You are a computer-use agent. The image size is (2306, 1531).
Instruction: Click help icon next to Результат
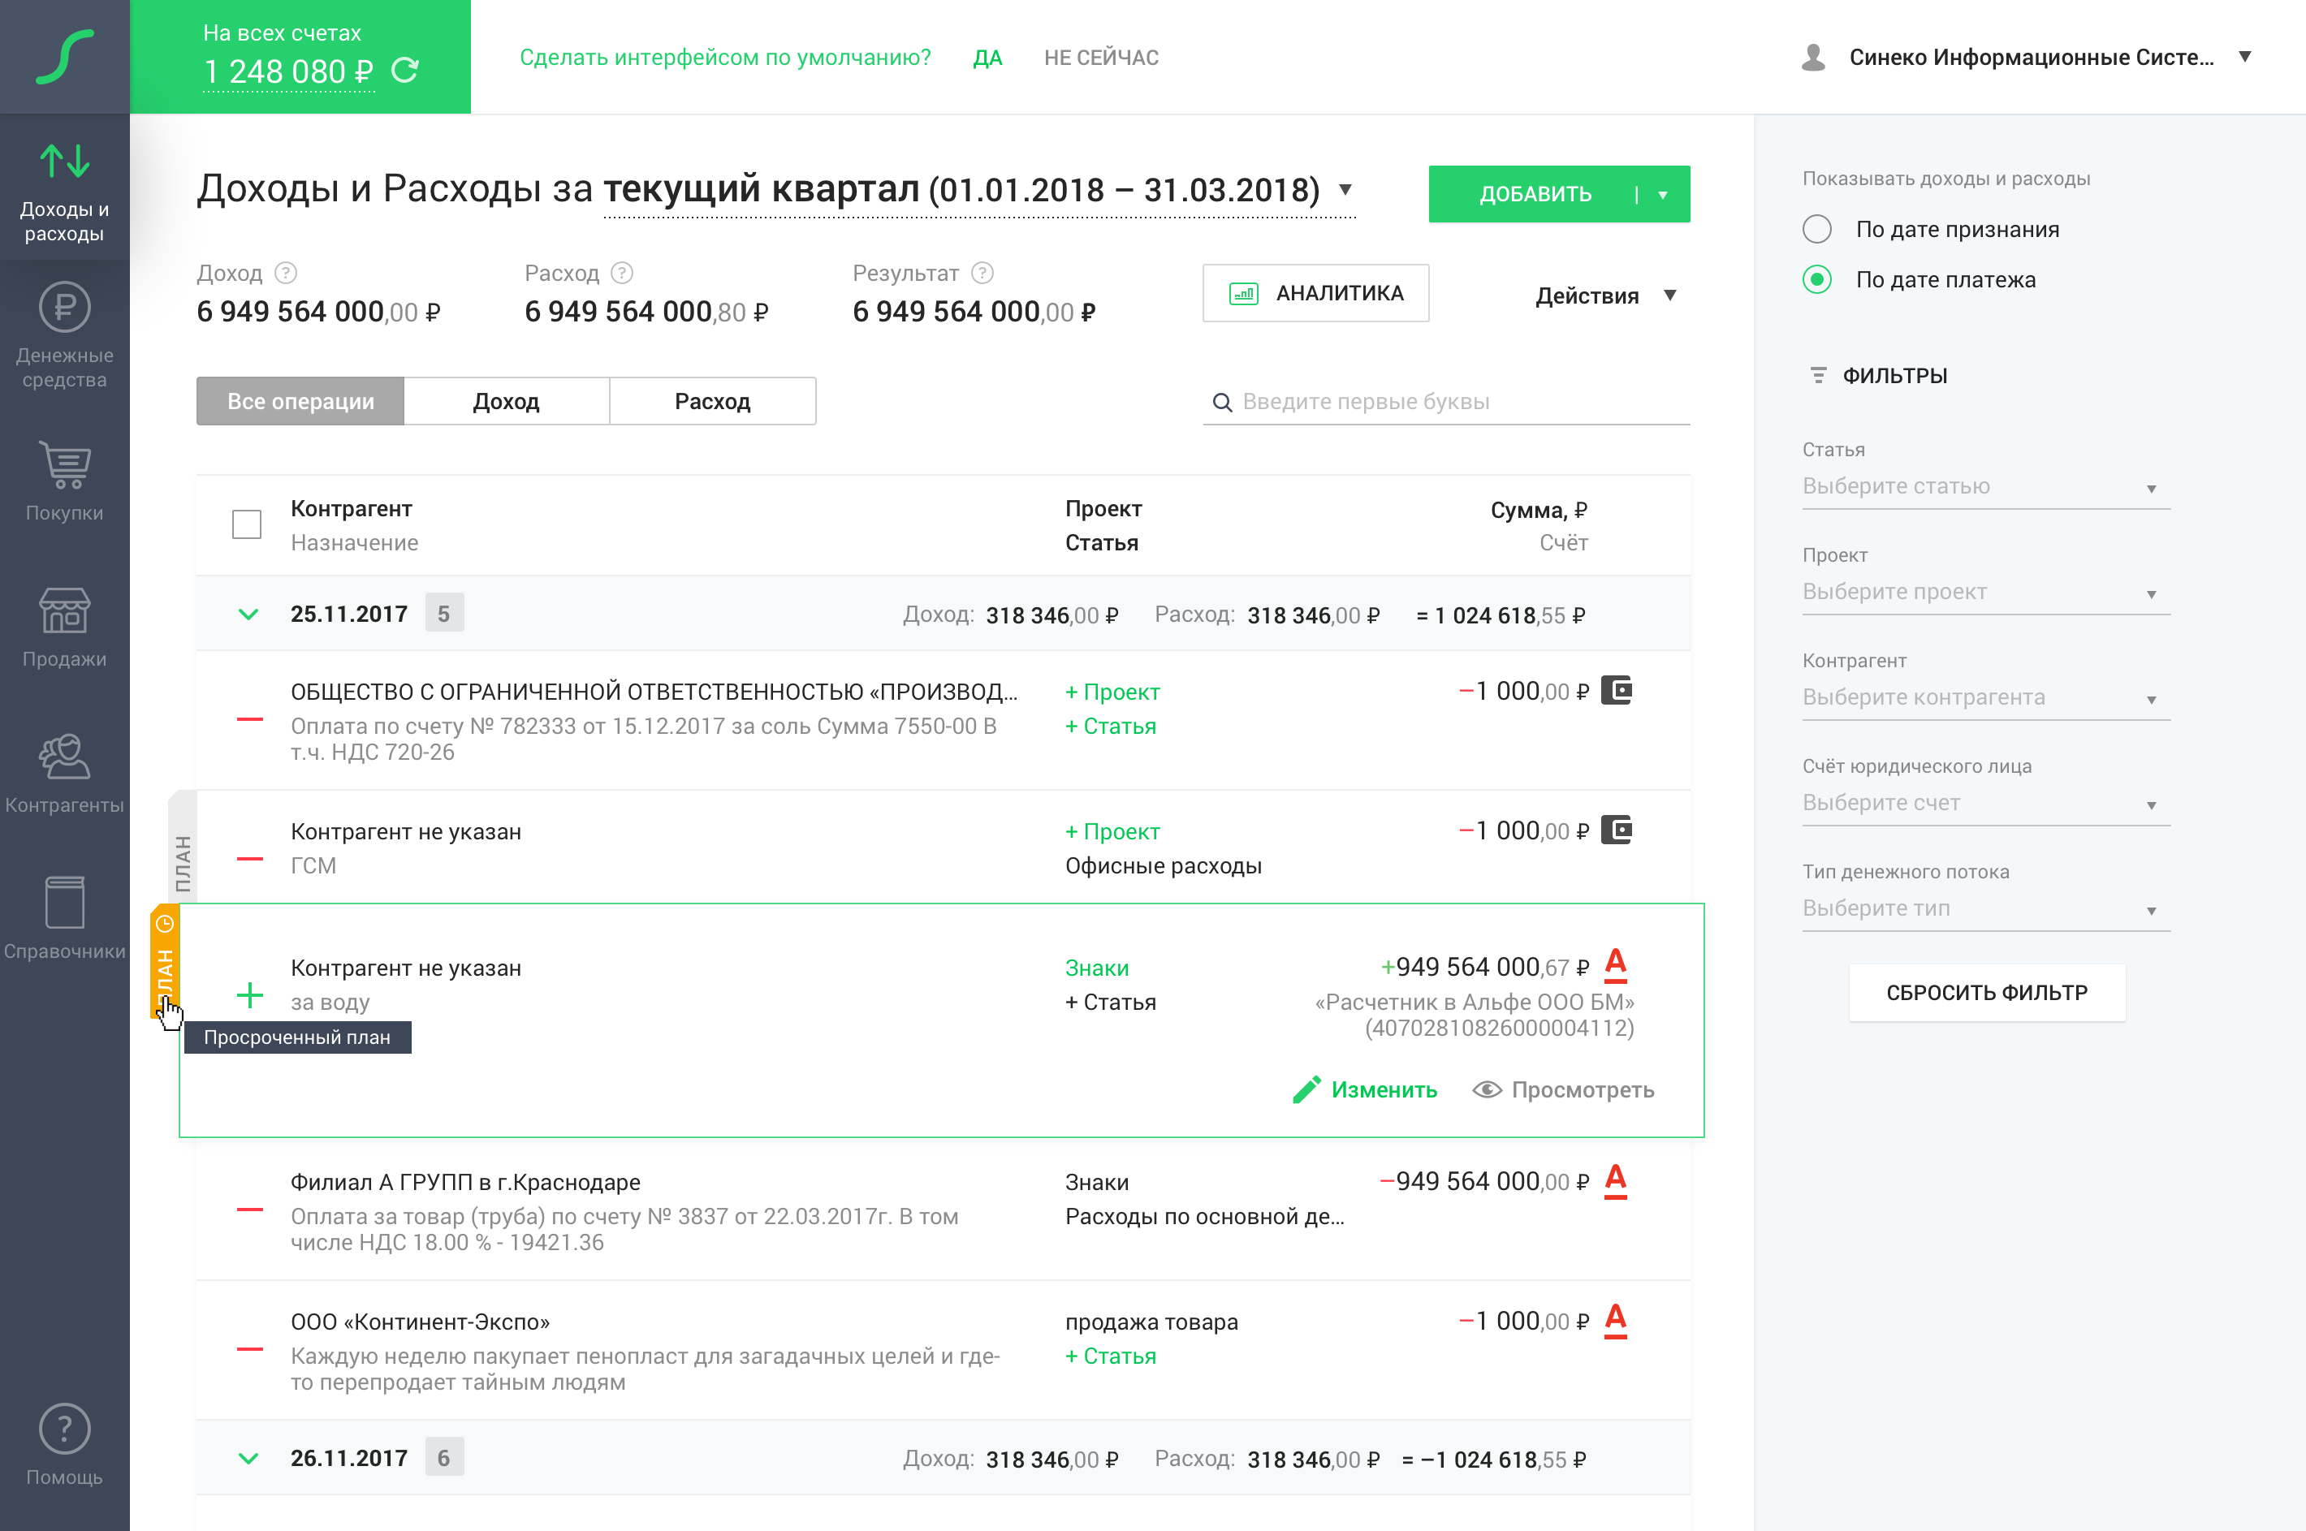tap(982, 274)
